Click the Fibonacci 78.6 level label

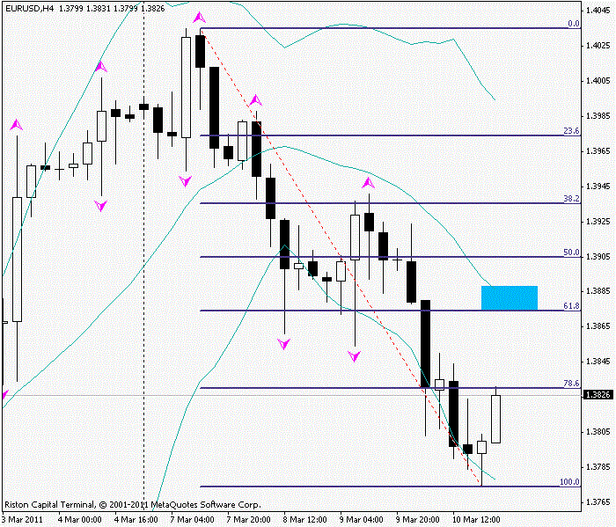572,384
